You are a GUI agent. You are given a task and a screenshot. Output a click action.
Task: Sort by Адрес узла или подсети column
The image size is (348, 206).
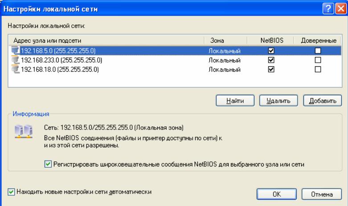point(106,40)
